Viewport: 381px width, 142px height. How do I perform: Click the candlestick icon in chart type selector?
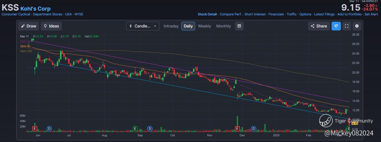point(131,26)
